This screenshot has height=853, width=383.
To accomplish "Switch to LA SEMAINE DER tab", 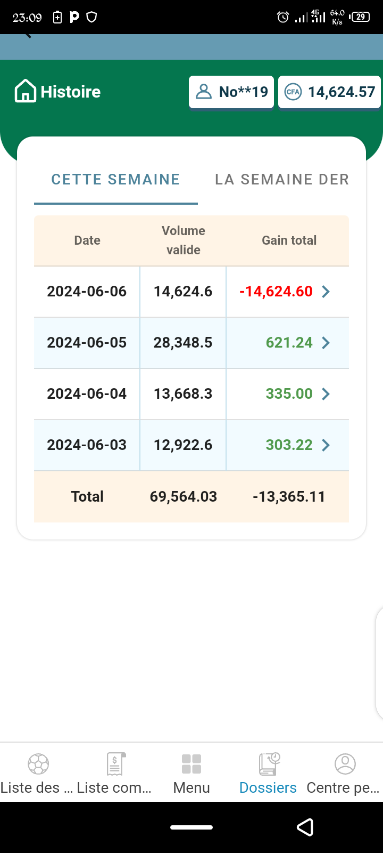I will coord(282,180).
